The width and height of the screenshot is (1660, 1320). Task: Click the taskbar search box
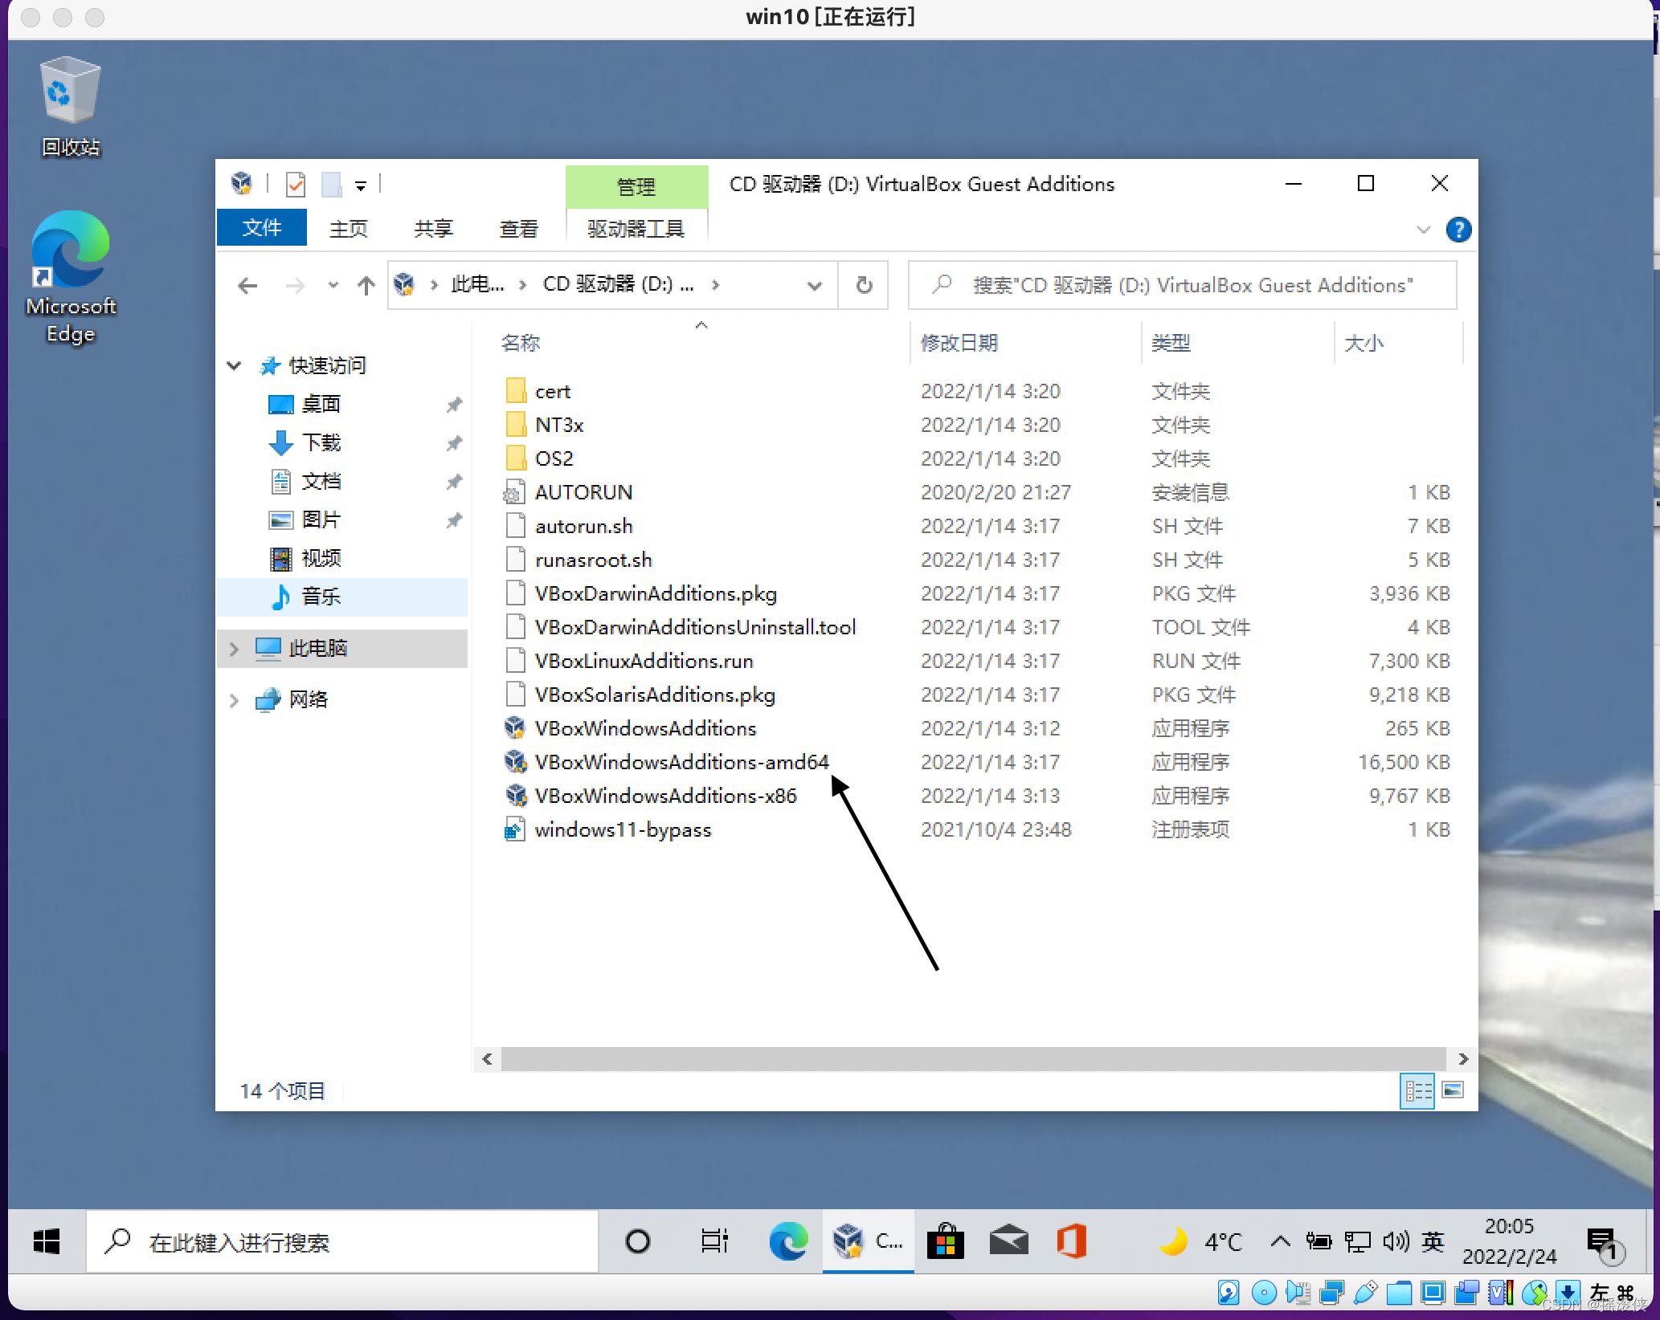(x=341, y=1242)
